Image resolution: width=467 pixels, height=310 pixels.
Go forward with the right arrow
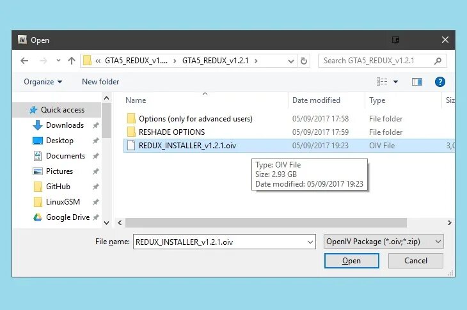(44, 61)
